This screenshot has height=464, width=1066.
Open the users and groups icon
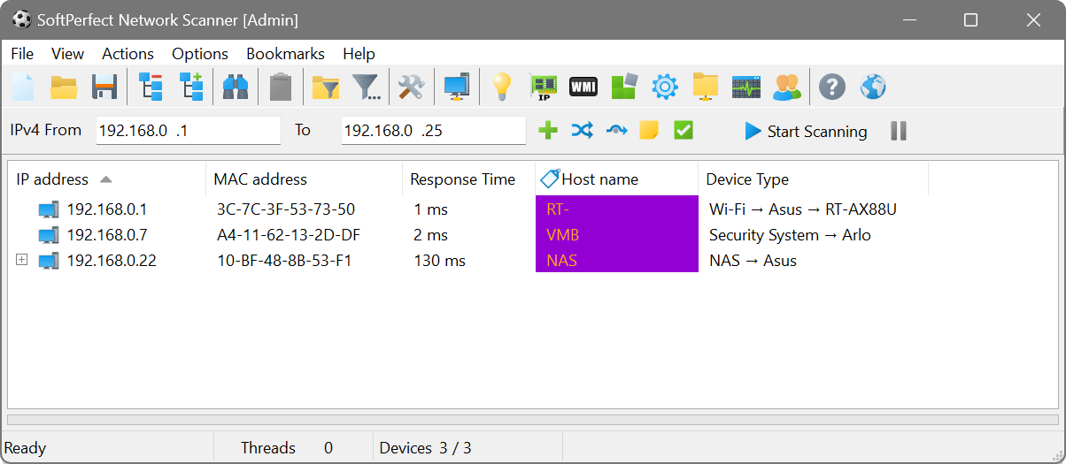point(787,87)
